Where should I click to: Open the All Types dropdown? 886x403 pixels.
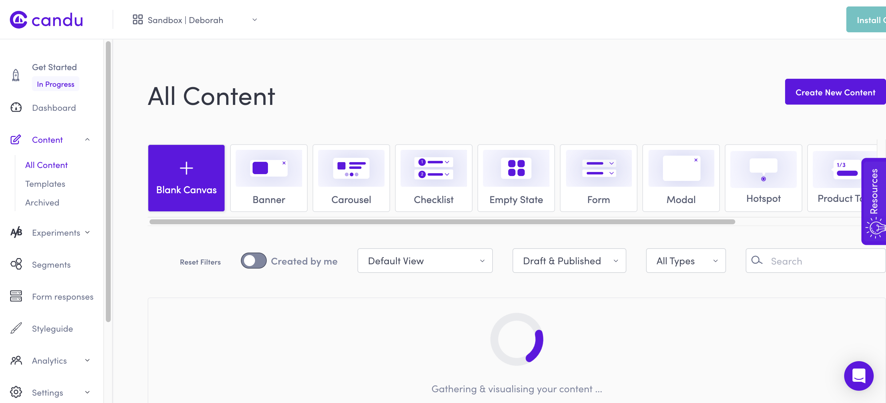(685, 261)
